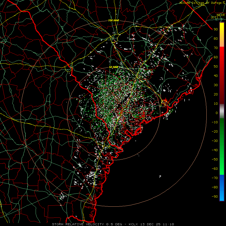This screenshot has width=226, height=226.
Task: Click the -90 value on velocity scale
Action: point(215,197)
